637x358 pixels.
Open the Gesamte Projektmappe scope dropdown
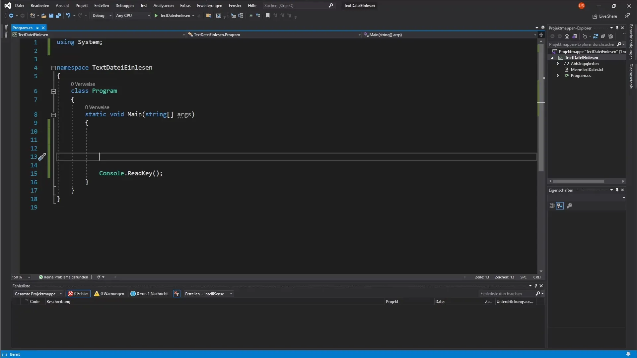click(x=38, y=294)
